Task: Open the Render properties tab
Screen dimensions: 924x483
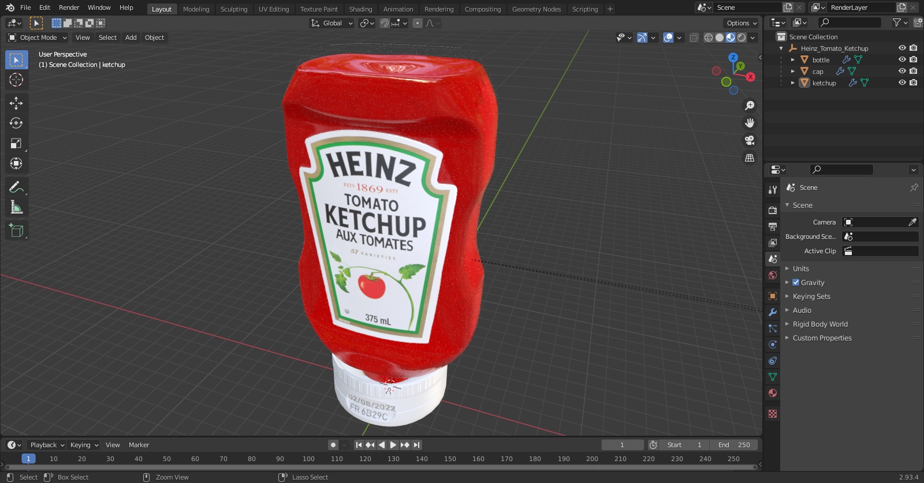Action: [x=773, y=210]
